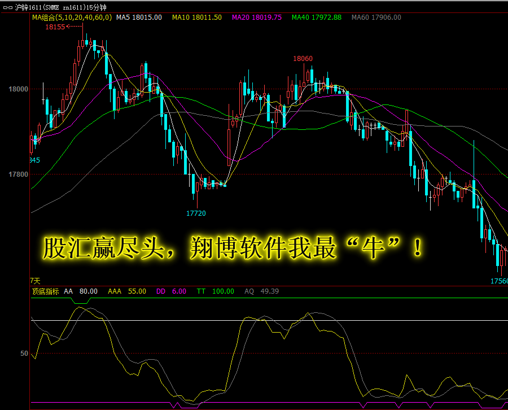The width and height of the screenshot is (508, 410).
Task: Click the yellow AAA 55.00 indicator label
Action: pos(127,291)
